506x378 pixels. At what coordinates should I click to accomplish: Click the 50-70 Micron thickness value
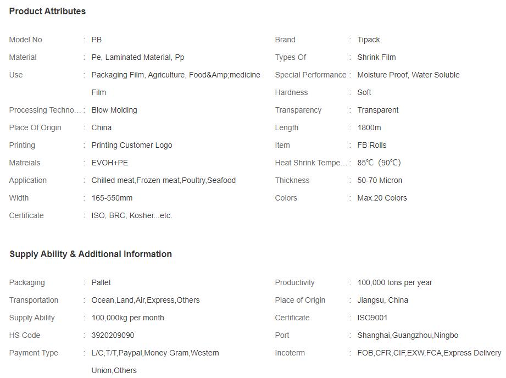[x=380, y=180]
